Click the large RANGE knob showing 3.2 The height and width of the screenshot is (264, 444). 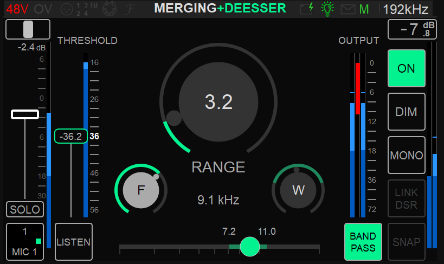coord(218,102)
